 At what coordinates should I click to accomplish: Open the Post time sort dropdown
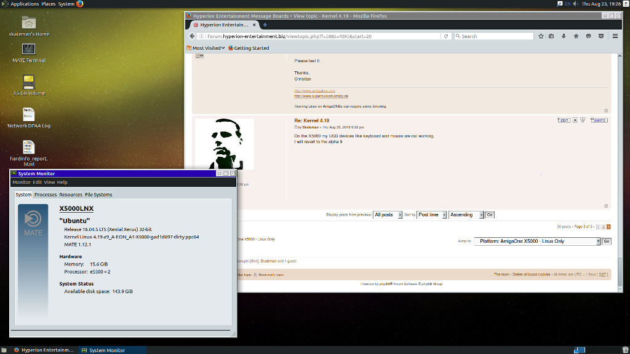(432, 214)
